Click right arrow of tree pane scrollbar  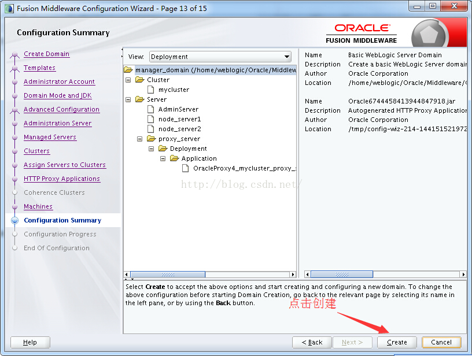(x=293, y=275)
